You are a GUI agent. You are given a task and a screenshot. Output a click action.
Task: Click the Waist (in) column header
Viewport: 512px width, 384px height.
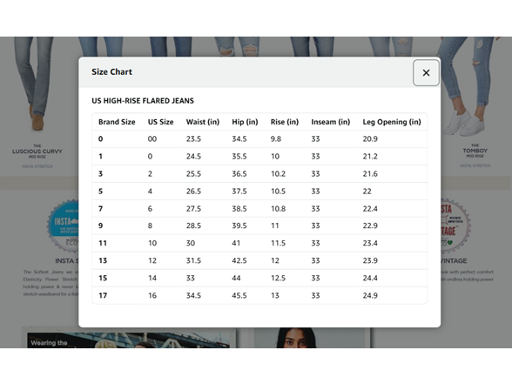pos(202,122)
